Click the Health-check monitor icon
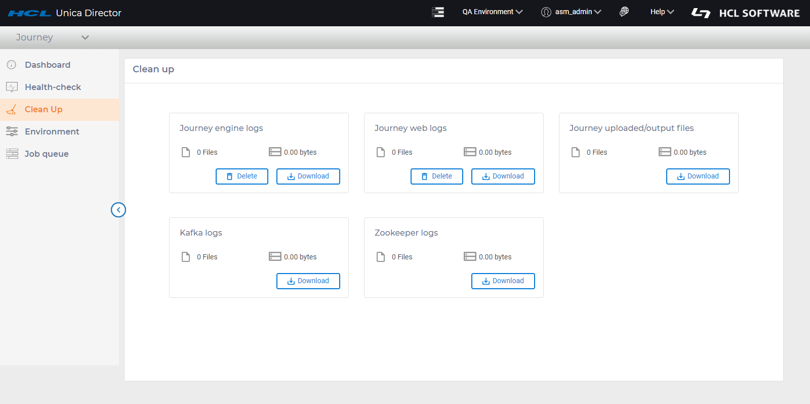The image size is (810, 404). 12,87
